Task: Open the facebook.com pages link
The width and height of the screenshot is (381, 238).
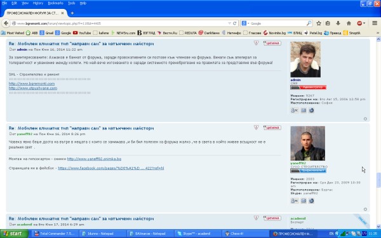Action: [x=110, y=168]
